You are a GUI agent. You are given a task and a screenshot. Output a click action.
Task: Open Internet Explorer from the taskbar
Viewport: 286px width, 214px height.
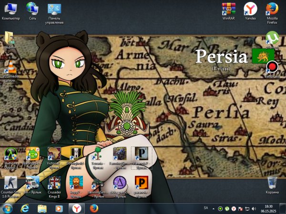point(25,208)
